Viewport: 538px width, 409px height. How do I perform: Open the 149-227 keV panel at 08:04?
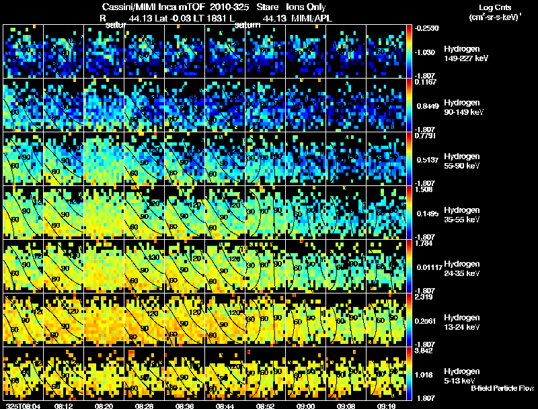(23, 52)
